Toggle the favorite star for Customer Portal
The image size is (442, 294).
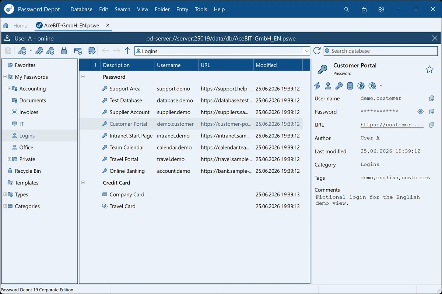coord(429,69)
